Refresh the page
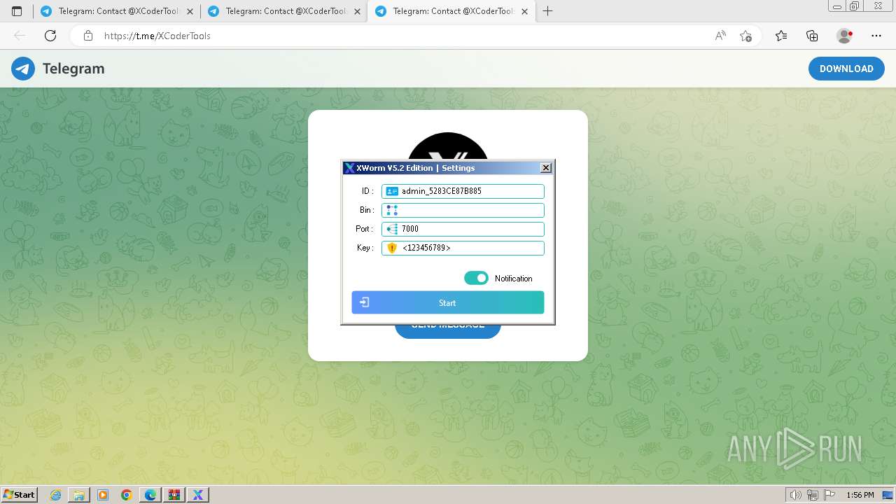Viewport: 896px width, 504px height. click(x=50, y=36)
